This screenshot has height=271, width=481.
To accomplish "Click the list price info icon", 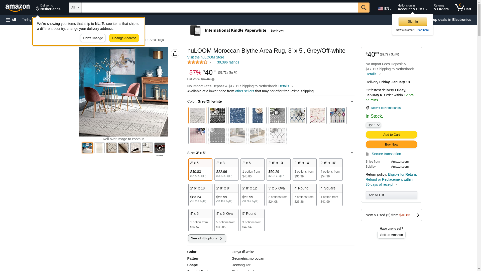I will 213,79.
